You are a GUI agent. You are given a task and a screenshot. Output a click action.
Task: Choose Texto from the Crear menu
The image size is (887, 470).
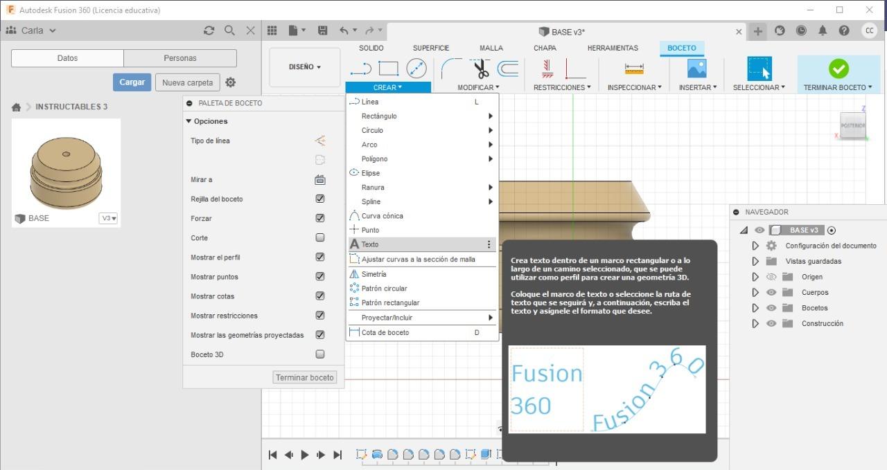[x=422, y=244]
